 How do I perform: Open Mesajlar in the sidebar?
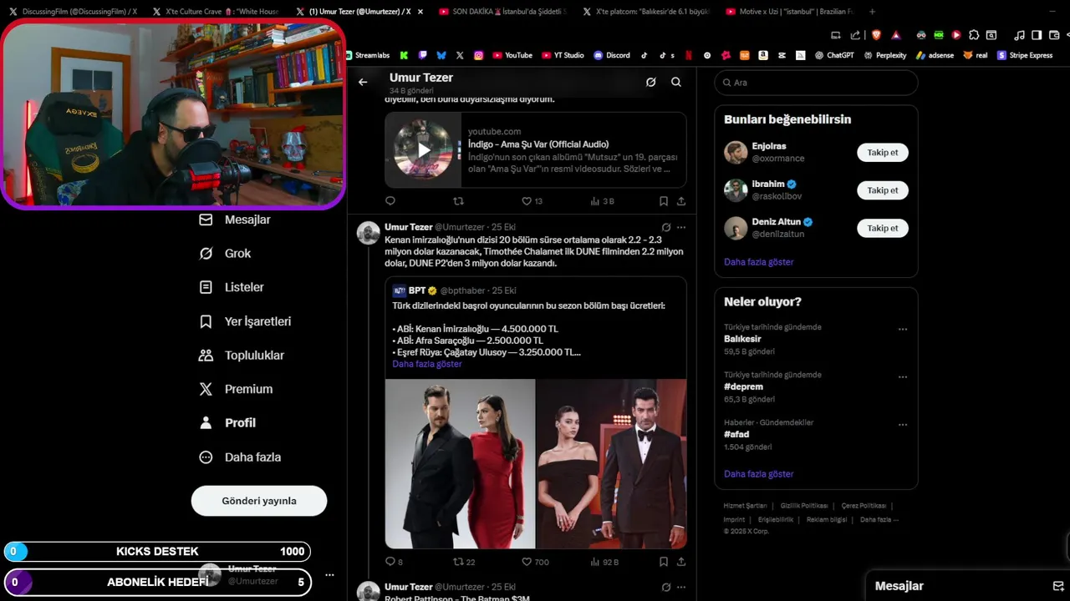pos(234,220)
